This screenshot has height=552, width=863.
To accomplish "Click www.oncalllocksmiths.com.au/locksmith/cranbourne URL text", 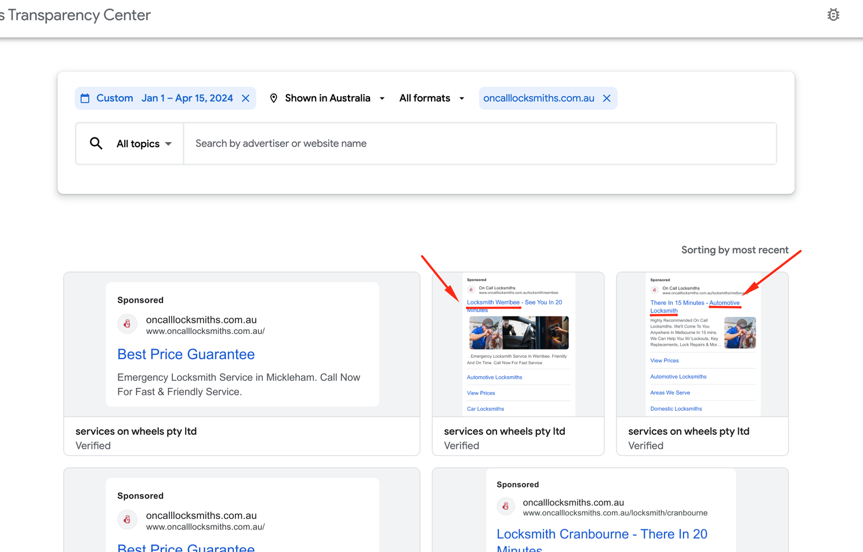I will coord(615,513).
